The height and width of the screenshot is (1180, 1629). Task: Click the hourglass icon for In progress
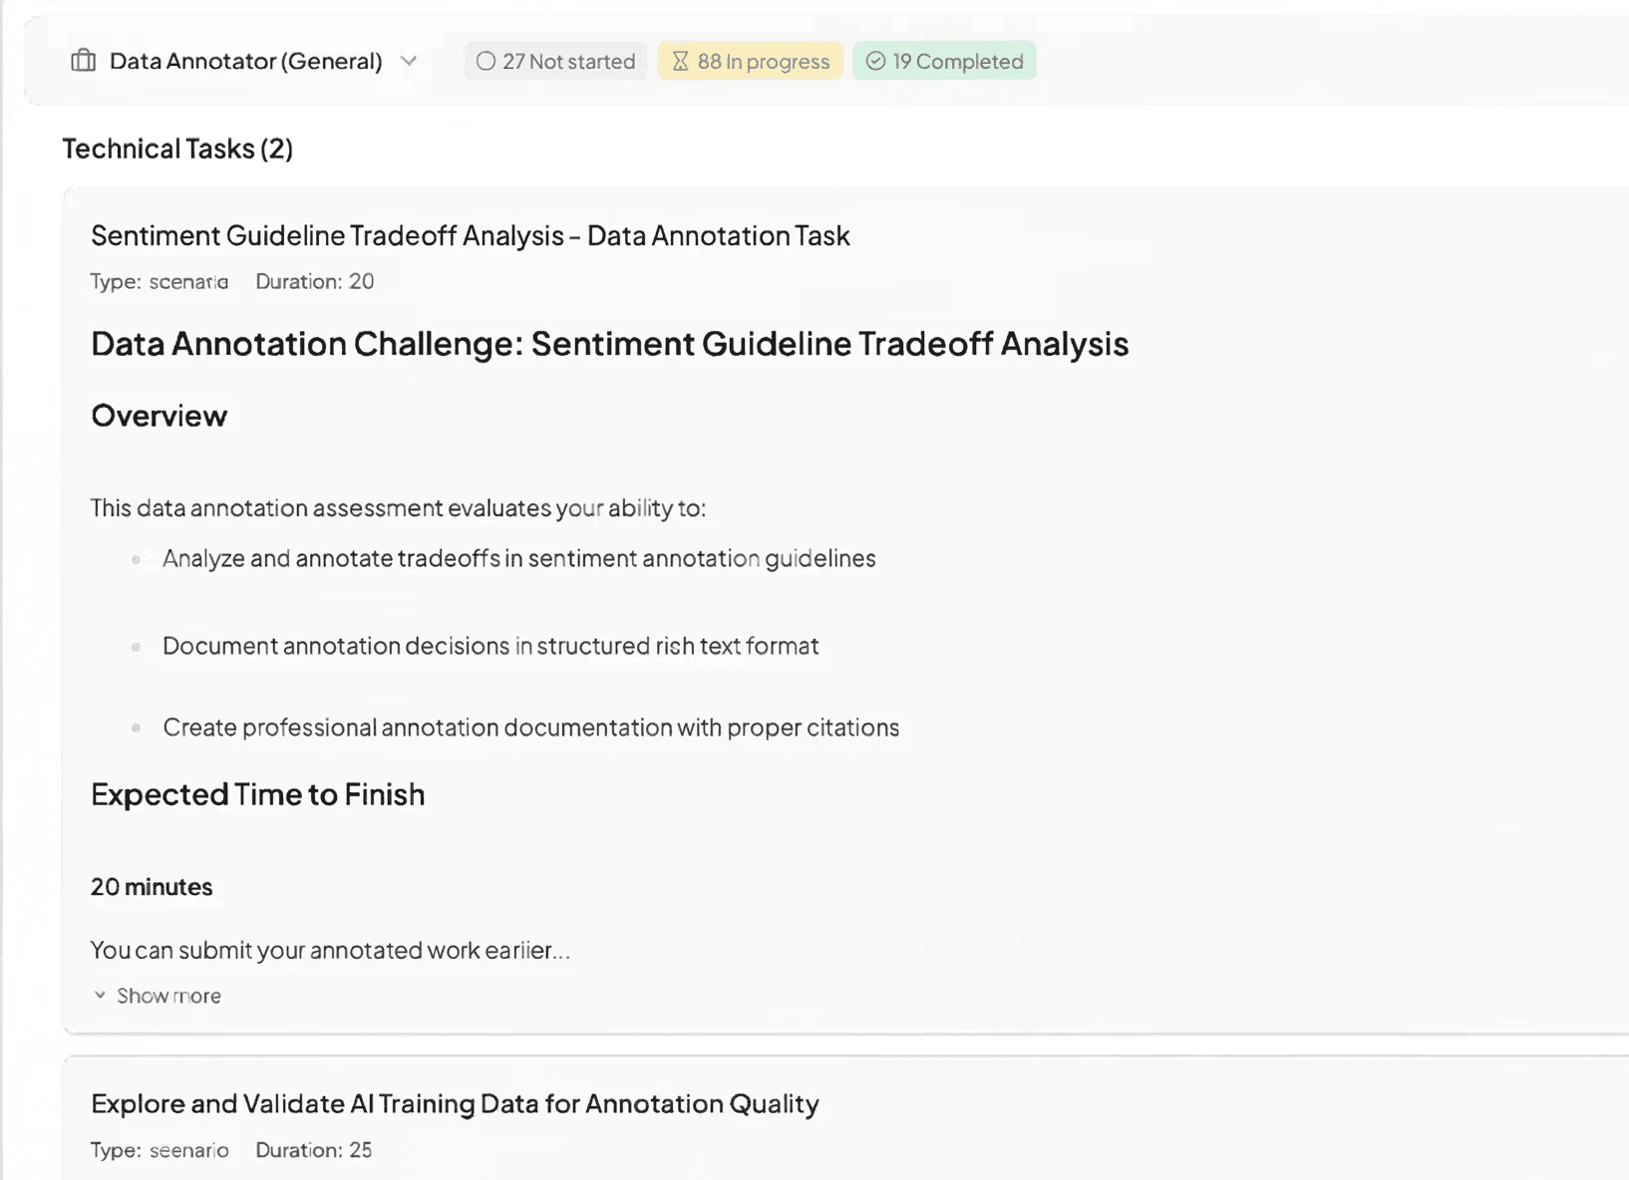[680, 61]
